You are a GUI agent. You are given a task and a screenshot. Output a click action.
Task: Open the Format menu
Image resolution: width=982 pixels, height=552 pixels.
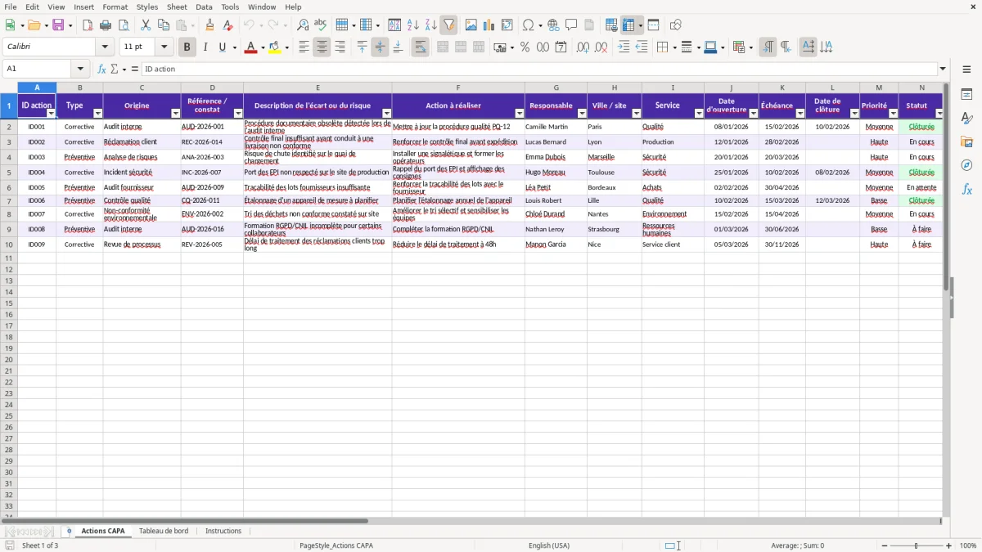coord(115,7)
